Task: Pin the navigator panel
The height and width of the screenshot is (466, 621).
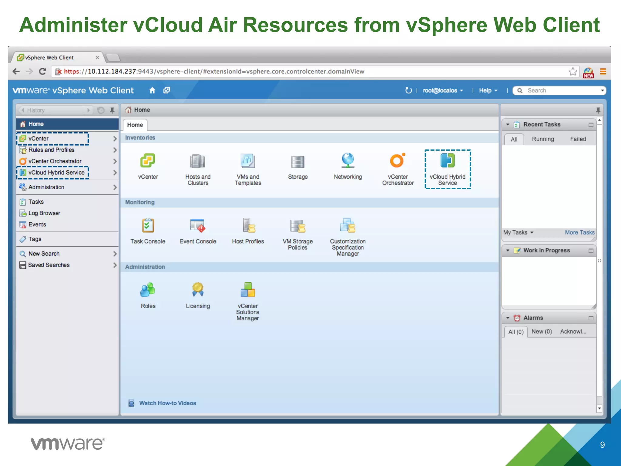Action: [112, 110]
